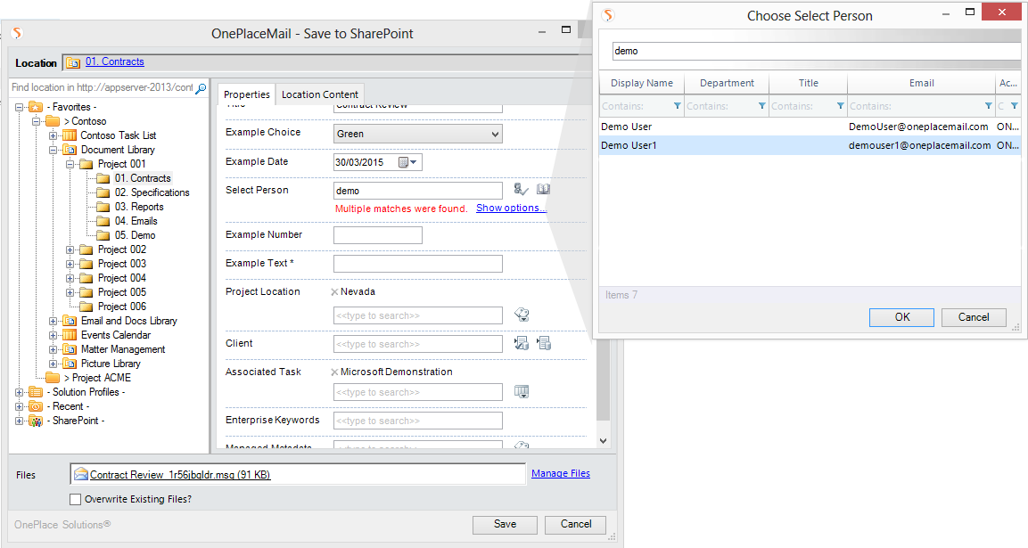Image resolution: width=1028 pixels, height=548 pixels.
Task: Enable Overwrite Existing Files checkbox
Action: (75, 499)
